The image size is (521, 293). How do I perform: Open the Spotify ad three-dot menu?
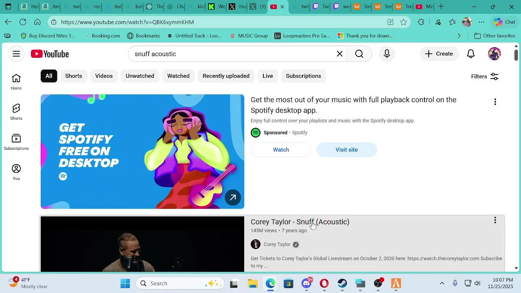[x=495, y=102]
